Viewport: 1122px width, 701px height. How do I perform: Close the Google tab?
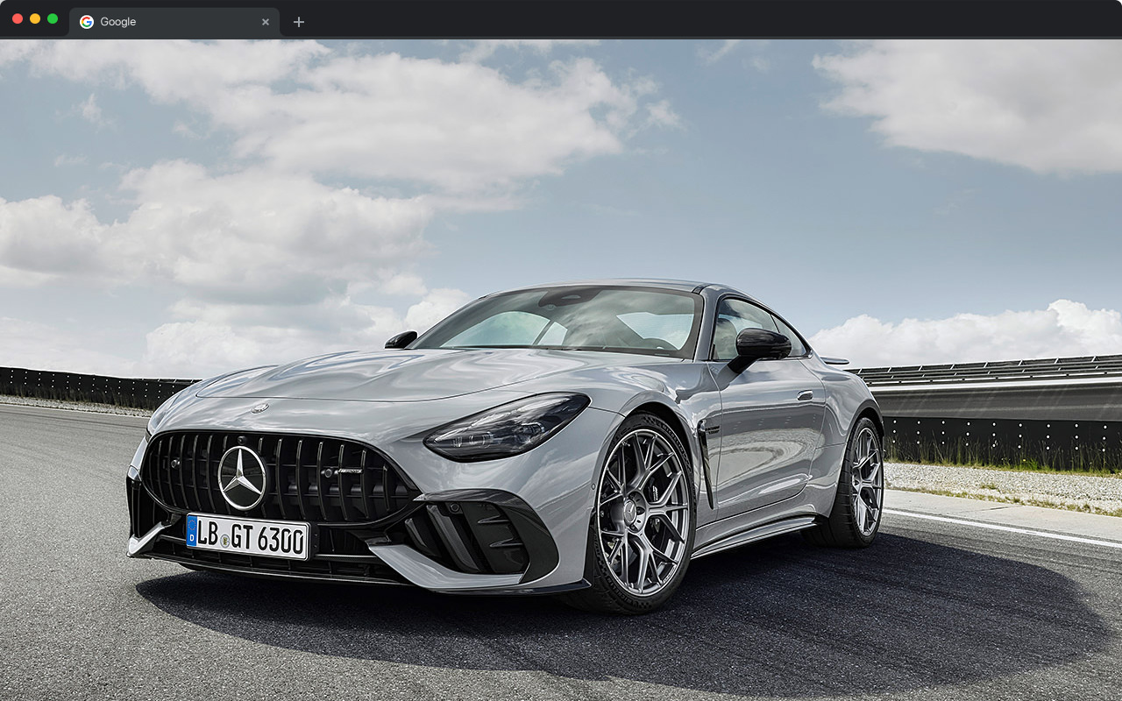click(x=266, y=22)
